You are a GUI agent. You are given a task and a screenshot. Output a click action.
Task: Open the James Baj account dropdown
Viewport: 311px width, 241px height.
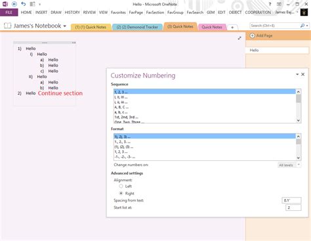click(287, 12)
